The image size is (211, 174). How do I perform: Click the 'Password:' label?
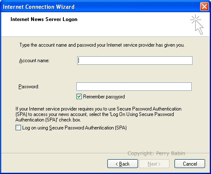point(29,87)
